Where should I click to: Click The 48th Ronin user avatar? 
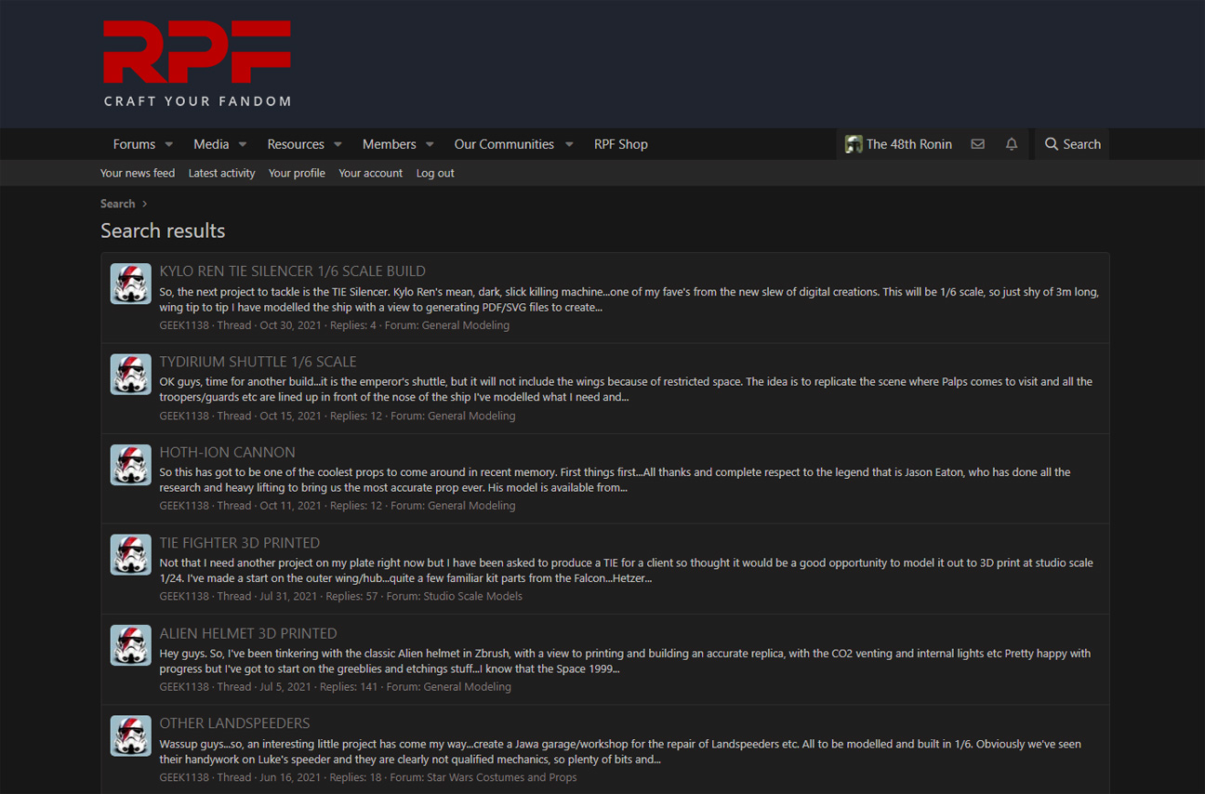[x=854, y=144]
